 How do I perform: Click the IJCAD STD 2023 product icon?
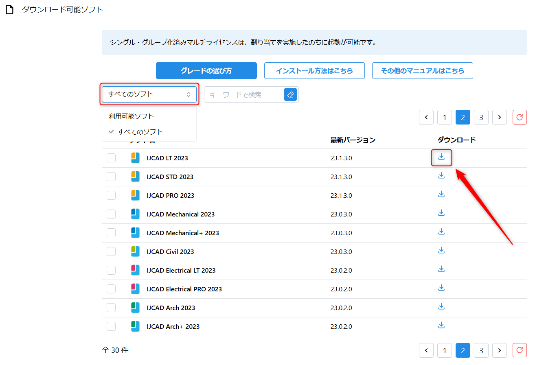(135, 177)
